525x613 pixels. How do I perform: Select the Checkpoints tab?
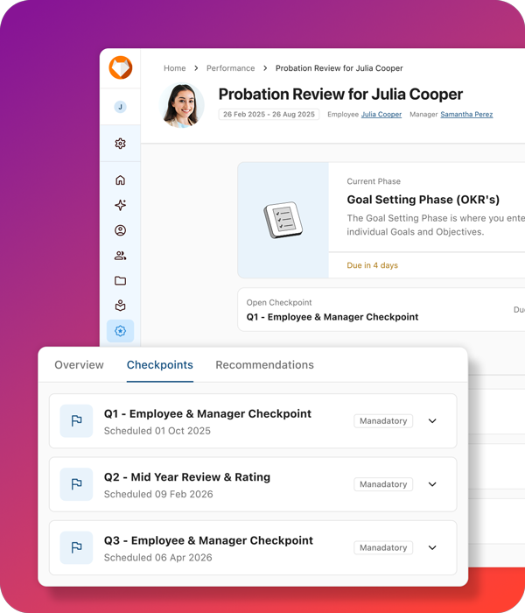tap(159, 365)
